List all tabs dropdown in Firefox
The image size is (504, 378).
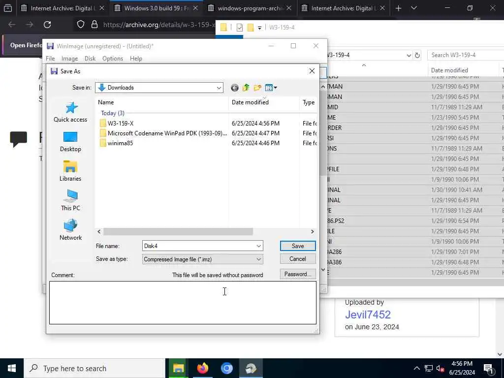pyautogui.click(x=414, y=8)
